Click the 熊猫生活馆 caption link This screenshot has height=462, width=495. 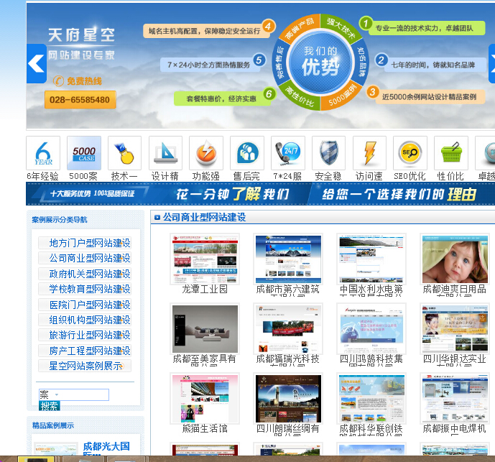(x=205, y=428)
